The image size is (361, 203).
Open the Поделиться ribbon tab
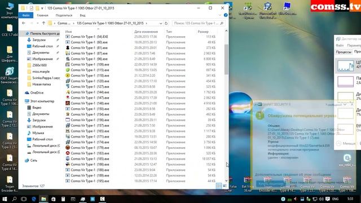pos(64,15)
